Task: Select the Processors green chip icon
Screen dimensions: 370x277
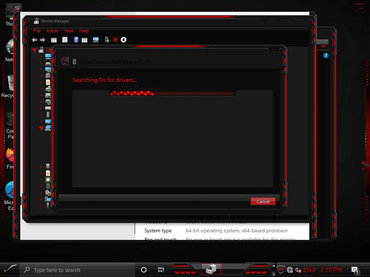Action: pyautogui.click(x=48, y=180)
